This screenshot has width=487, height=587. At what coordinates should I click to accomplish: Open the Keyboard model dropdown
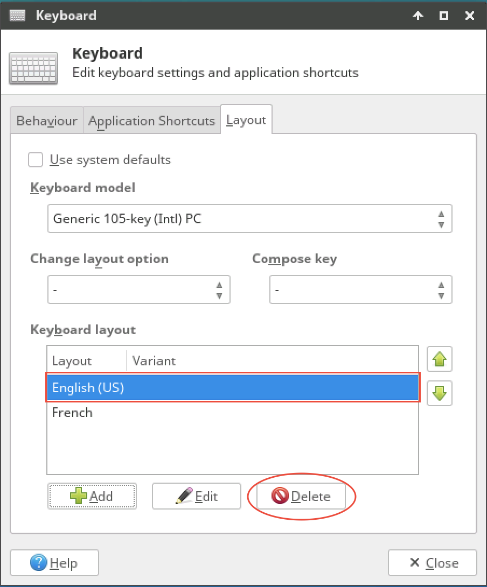(x=249, y=218)
